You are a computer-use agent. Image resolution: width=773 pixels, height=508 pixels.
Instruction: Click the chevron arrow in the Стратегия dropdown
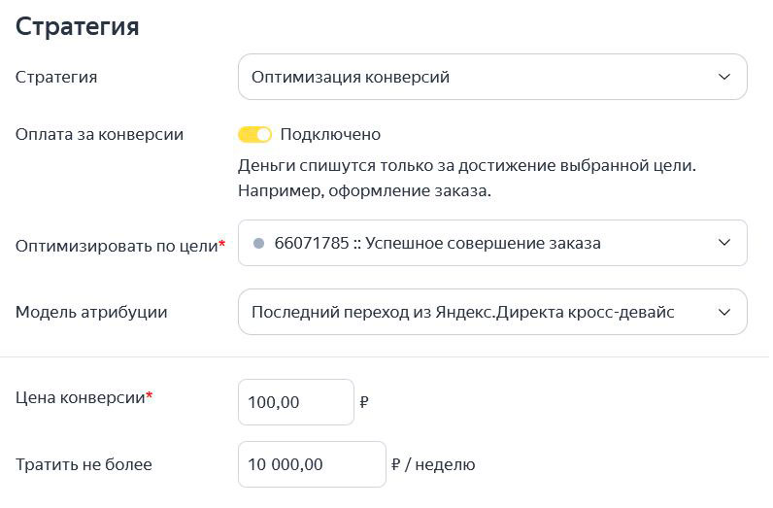[723, 77]
